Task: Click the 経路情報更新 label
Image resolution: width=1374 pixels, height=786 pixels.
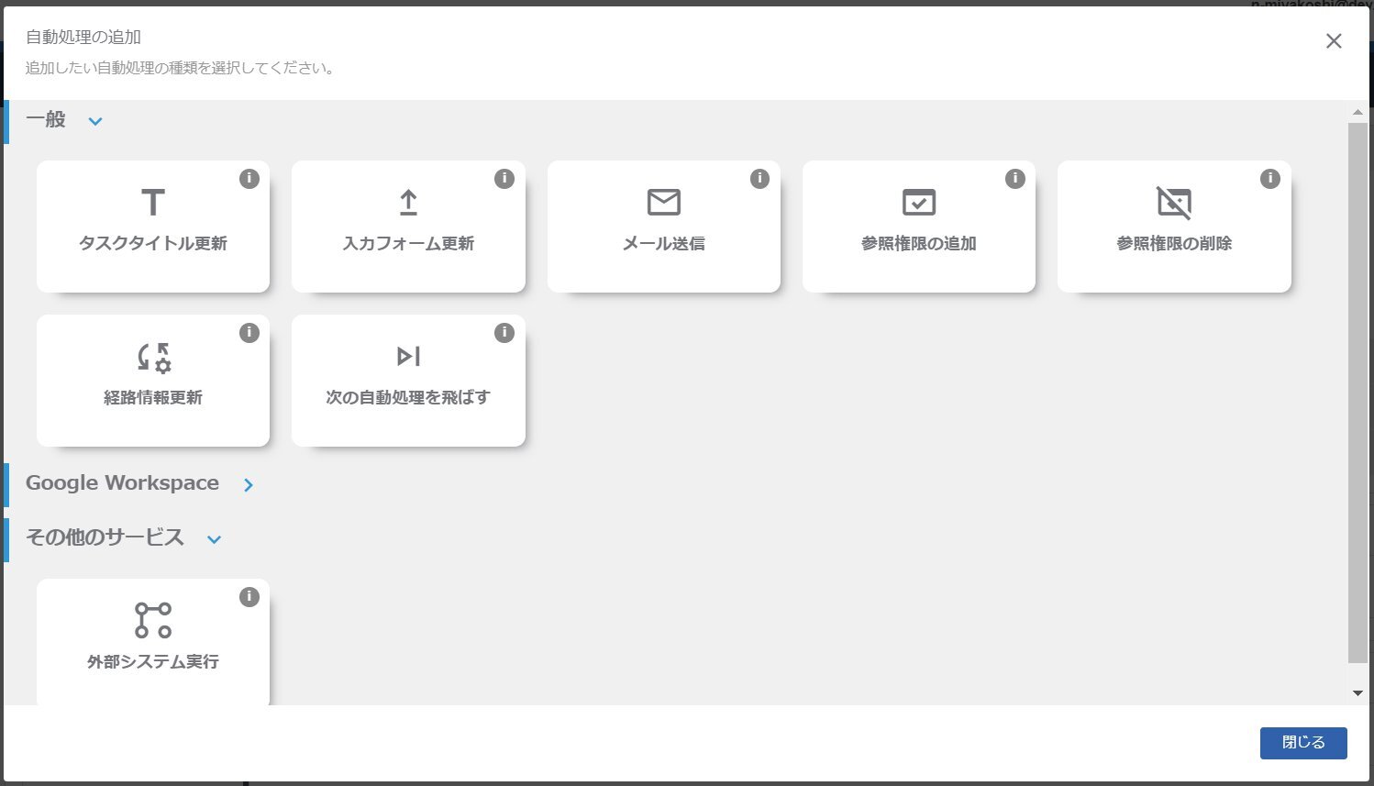Action: click(x=153, y=398)
